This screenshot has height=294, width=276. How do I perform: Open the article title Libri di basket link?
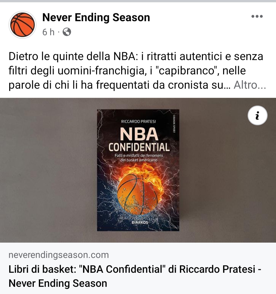point(135,276)
